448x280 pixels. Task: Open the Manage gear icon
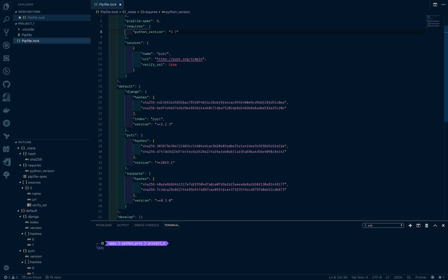7,268
